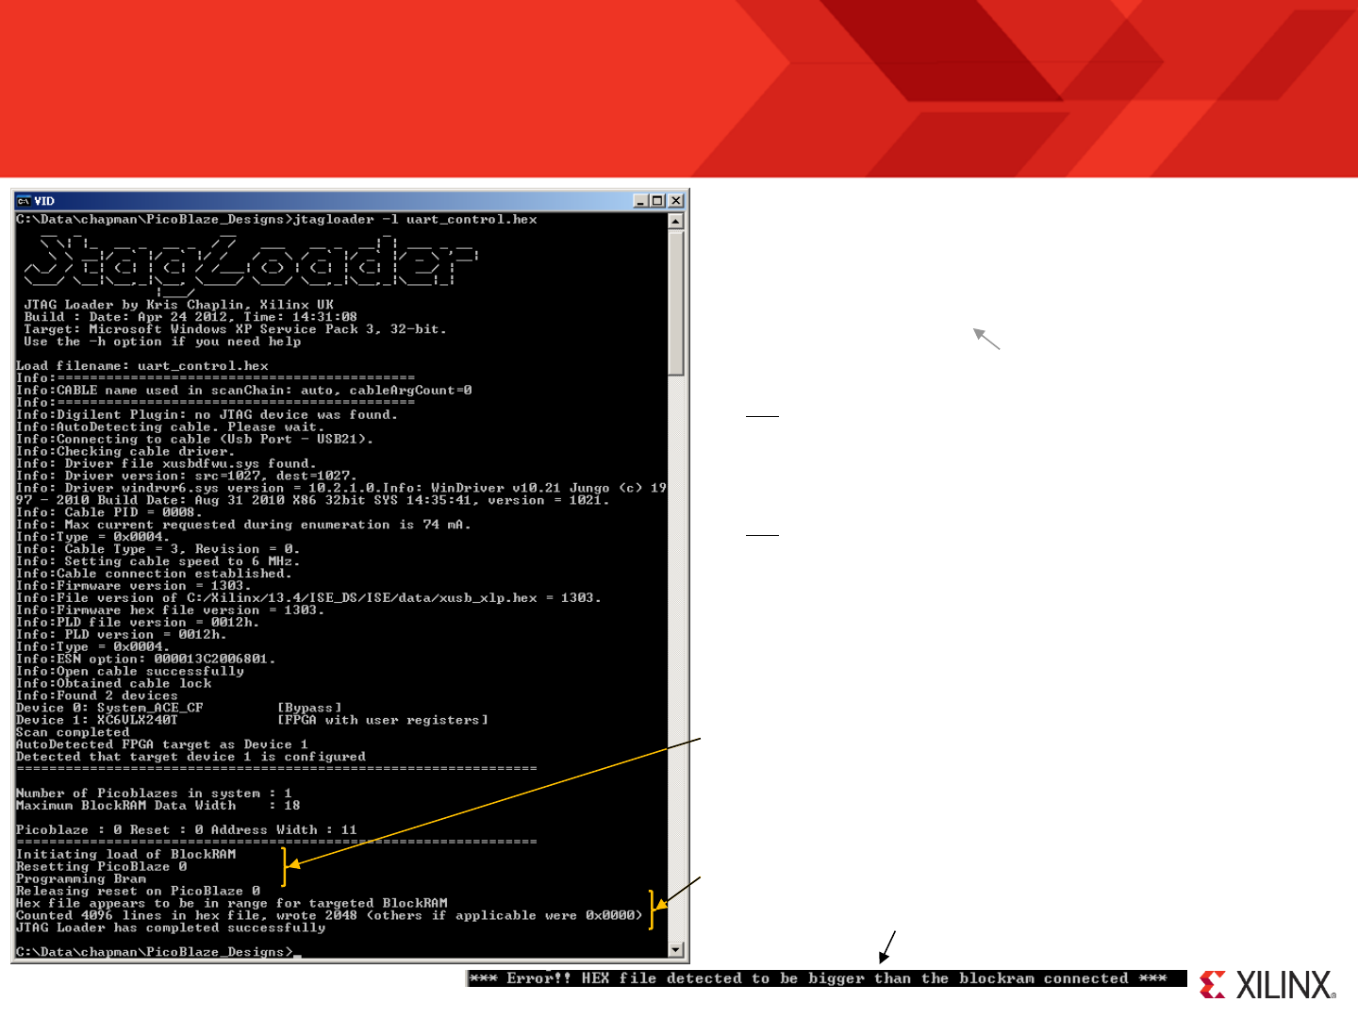Click 'Device 1: XC6VLX240T' line

tap(253, 720)
